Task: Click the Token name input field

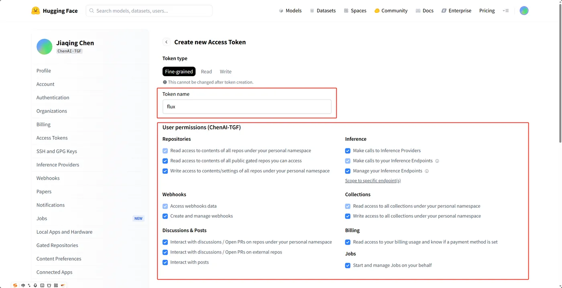Action: (x=247, y=107)
